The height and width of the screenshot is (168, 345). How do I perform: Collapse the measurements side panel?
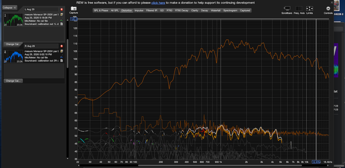tap(10, 8)
